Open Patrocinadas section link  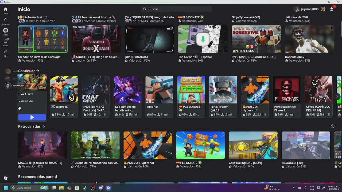pyautogui.click(x=32, y=126)
